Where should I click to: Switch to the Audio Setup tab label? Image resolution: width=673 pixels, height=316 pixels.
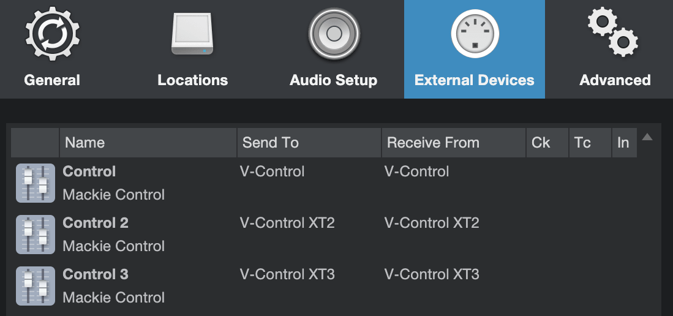[x=334, y=80]
